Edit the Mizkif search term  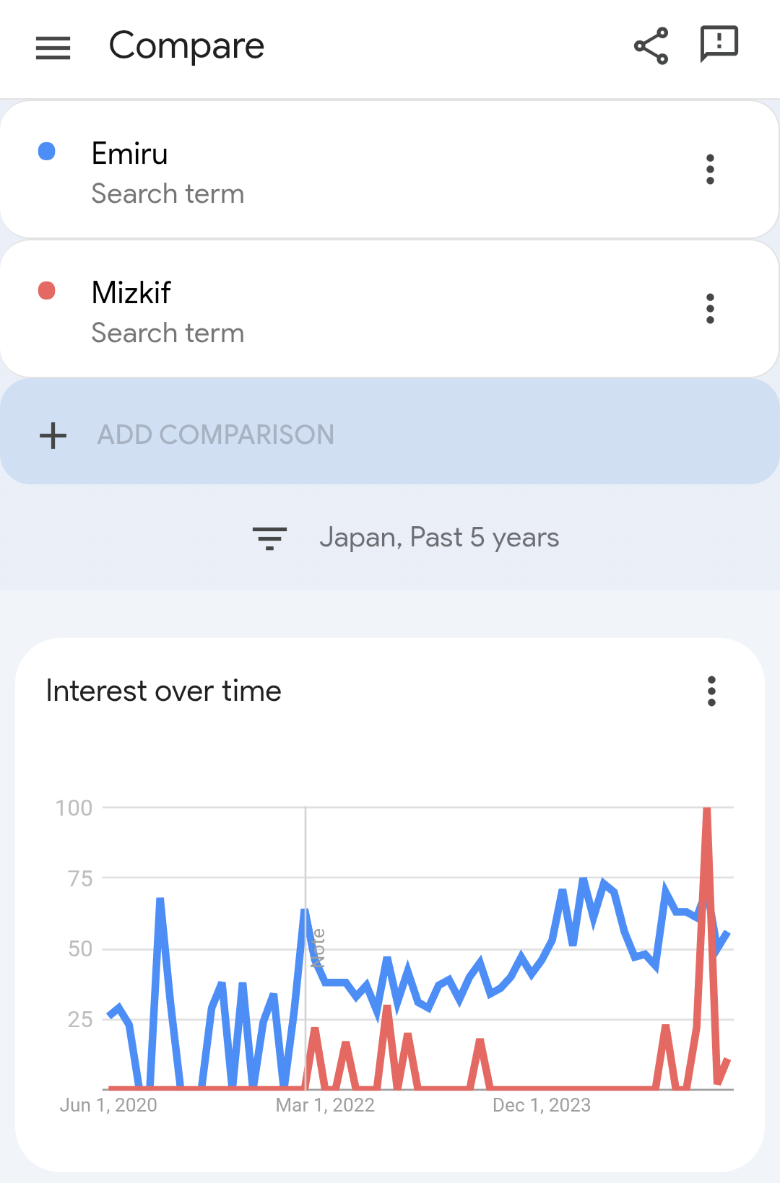click(390, 309)
